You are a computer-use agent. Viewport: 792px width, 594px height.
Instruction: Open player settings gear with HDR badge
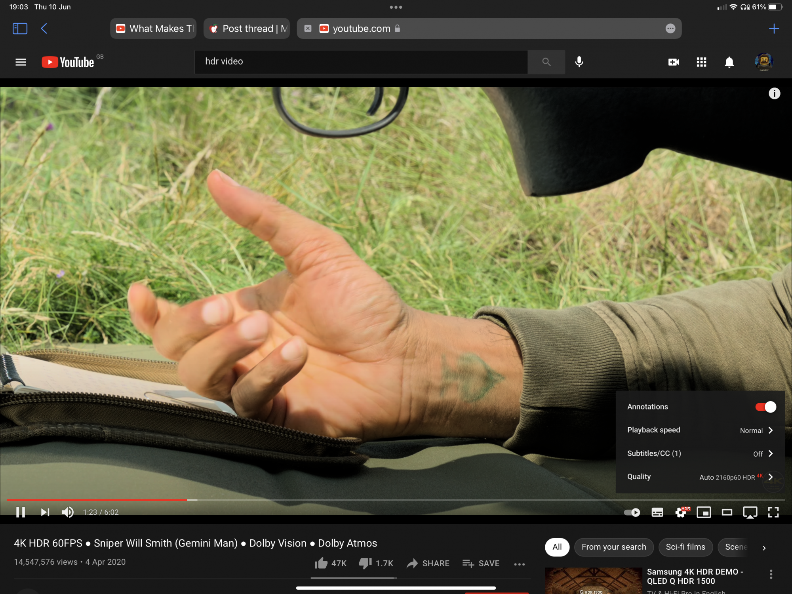pos(681,512)
